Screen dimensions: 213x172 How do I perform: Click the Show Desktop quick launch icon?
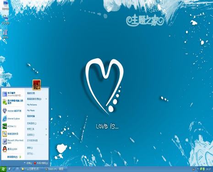(17, 169)
